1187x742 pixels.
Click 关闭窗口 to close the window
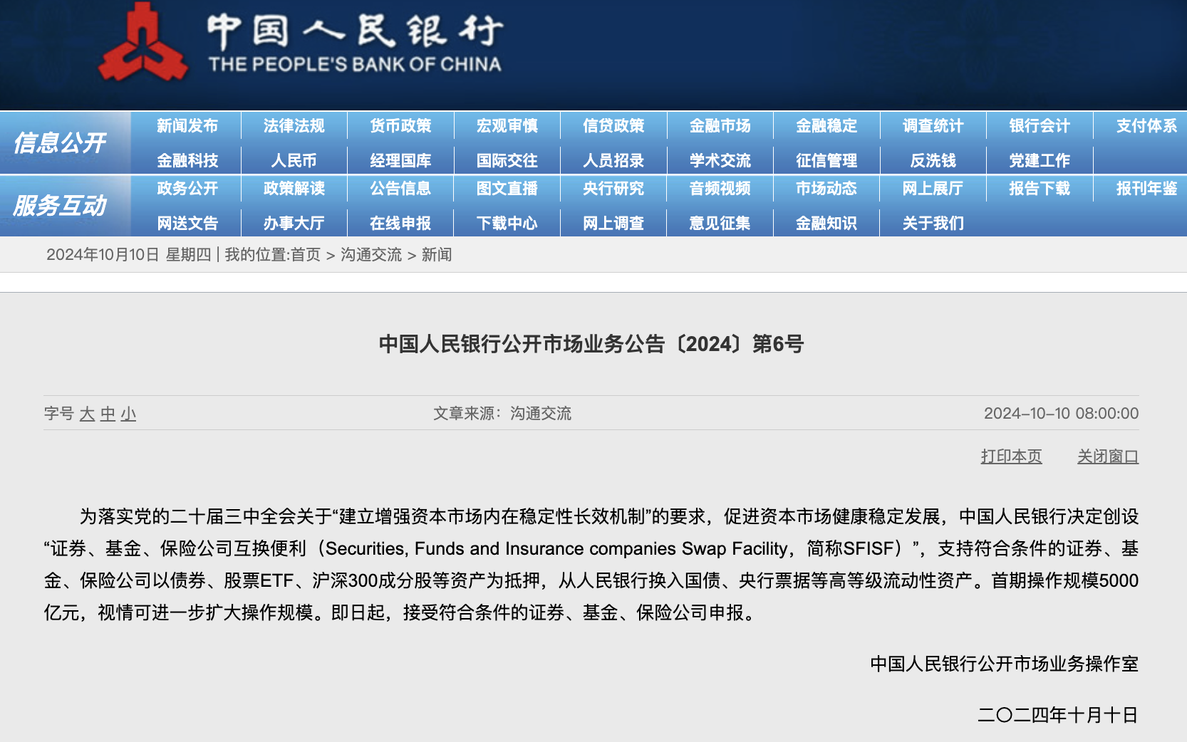tap(1108, 456)
